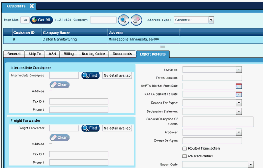
Task: Sort by Address column header
Action: [144, 32]
